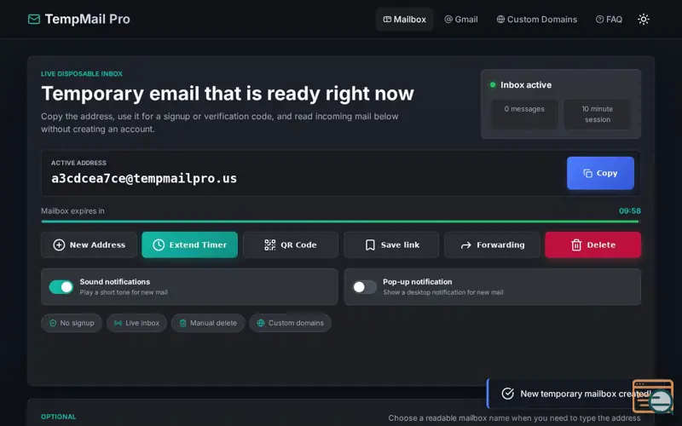Image resolution: width=682 pixels, height=426 pixels.
Task: Click the globe icon in Custom domains badge
Action: pos(261,323)
